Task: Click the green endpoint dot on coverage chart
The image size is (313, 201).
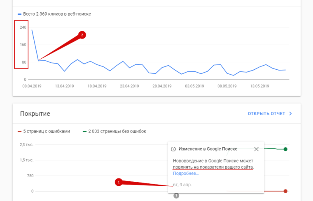Action: click(x=285, y=149)
